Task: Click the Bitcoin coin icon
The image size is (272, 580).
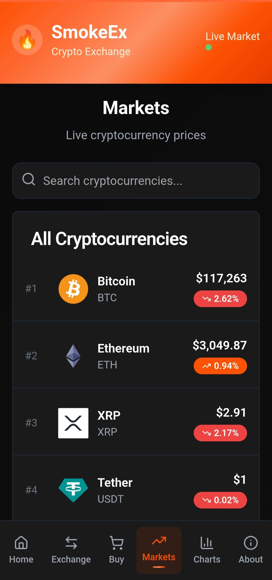Action: pyautogui.click(x=73, y=289)
